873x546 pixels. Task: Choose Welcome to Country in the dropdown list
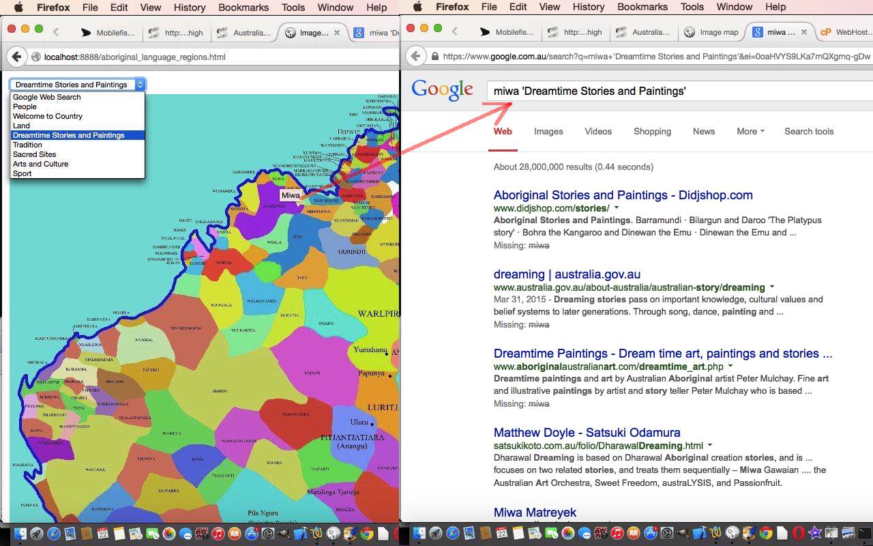pos(78,116)
